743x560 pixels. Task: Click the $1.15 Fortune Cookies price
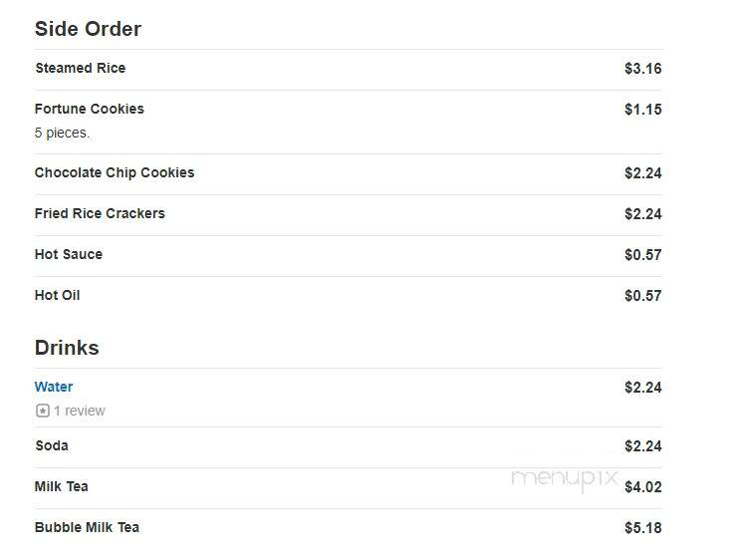pos(643,110)
